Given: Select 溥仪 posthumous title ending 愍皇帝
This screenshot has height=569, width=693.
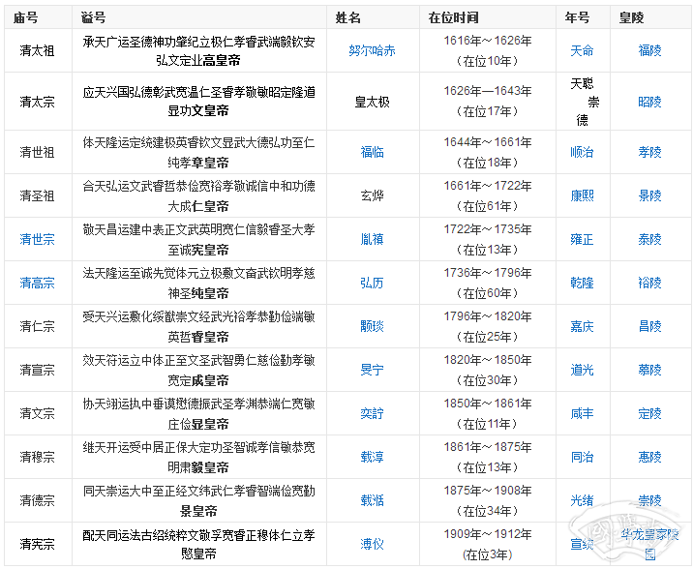Looking at the screenshot, I should tap(198, 544).
